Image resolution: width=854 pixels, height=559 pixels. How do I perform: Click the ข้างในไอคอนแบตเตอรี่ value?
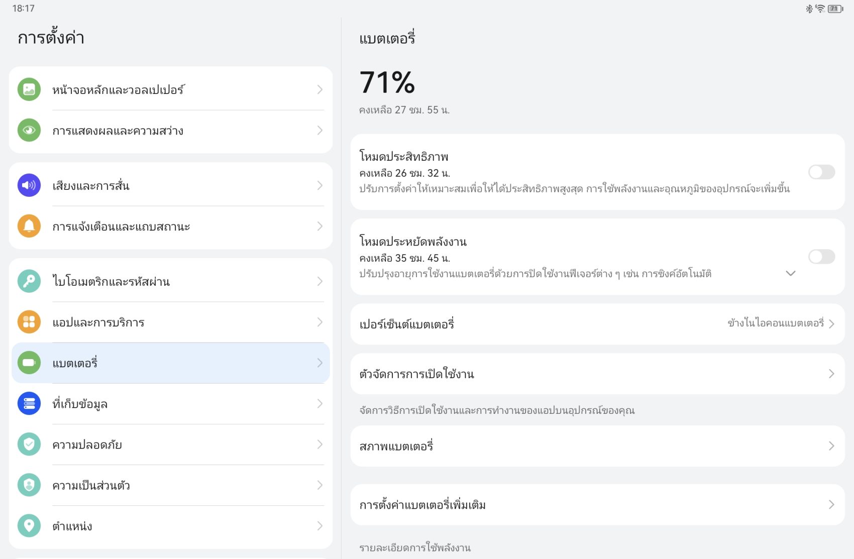point(776,323)
